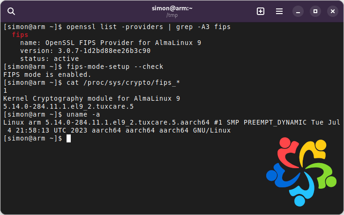344x215 pixels.
Task: Maximize the terminal window
Action: (x=315, y=11)
